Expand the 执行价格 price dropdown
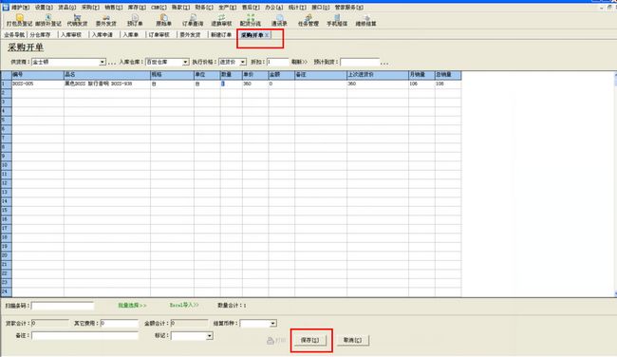Image resolution: width=617 pixels, height=357 pixels. click(243, 62)
